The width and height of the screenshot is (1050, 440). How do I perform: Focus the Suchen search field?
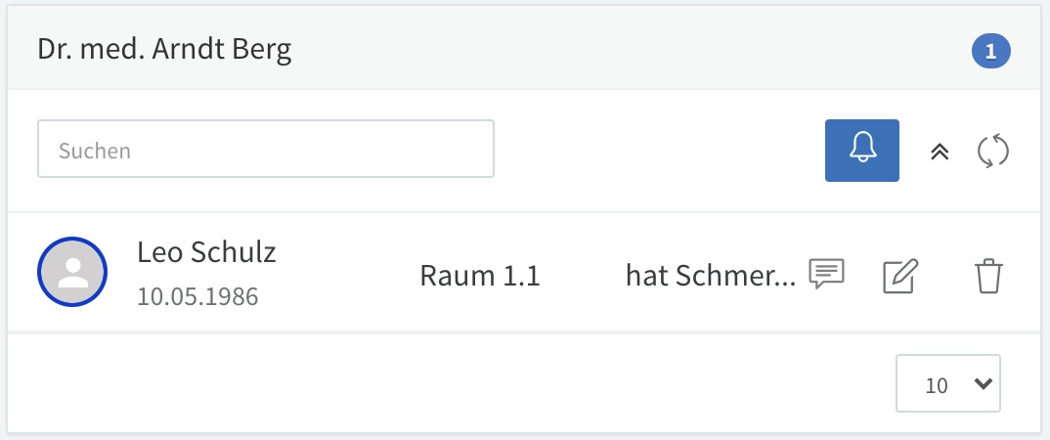coord(266,149)
